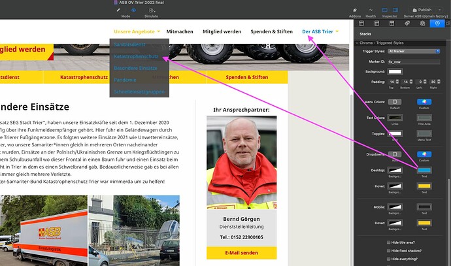Image resolution: width=451 pixels, height=266 pixels.
Task: Click the Mitglied werden navigation item
Action: 222,31
